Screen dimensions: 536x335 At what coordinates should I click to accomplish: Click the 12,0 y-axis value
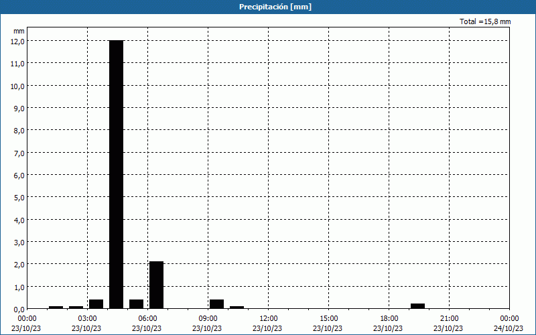click(17, 42)
